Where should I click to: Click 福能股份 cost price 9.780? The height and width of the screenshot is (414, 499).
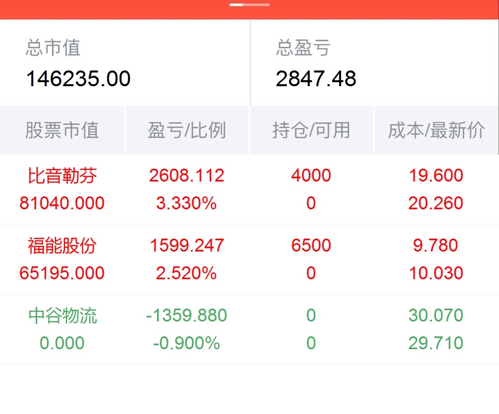[x=436, y=246]
